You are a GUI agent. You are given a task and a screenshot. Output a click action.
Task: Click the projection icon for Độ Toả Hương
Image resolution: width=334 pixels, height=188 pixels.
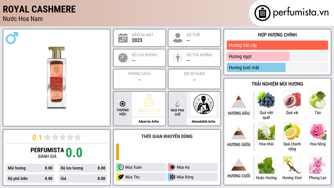[178, 58]
